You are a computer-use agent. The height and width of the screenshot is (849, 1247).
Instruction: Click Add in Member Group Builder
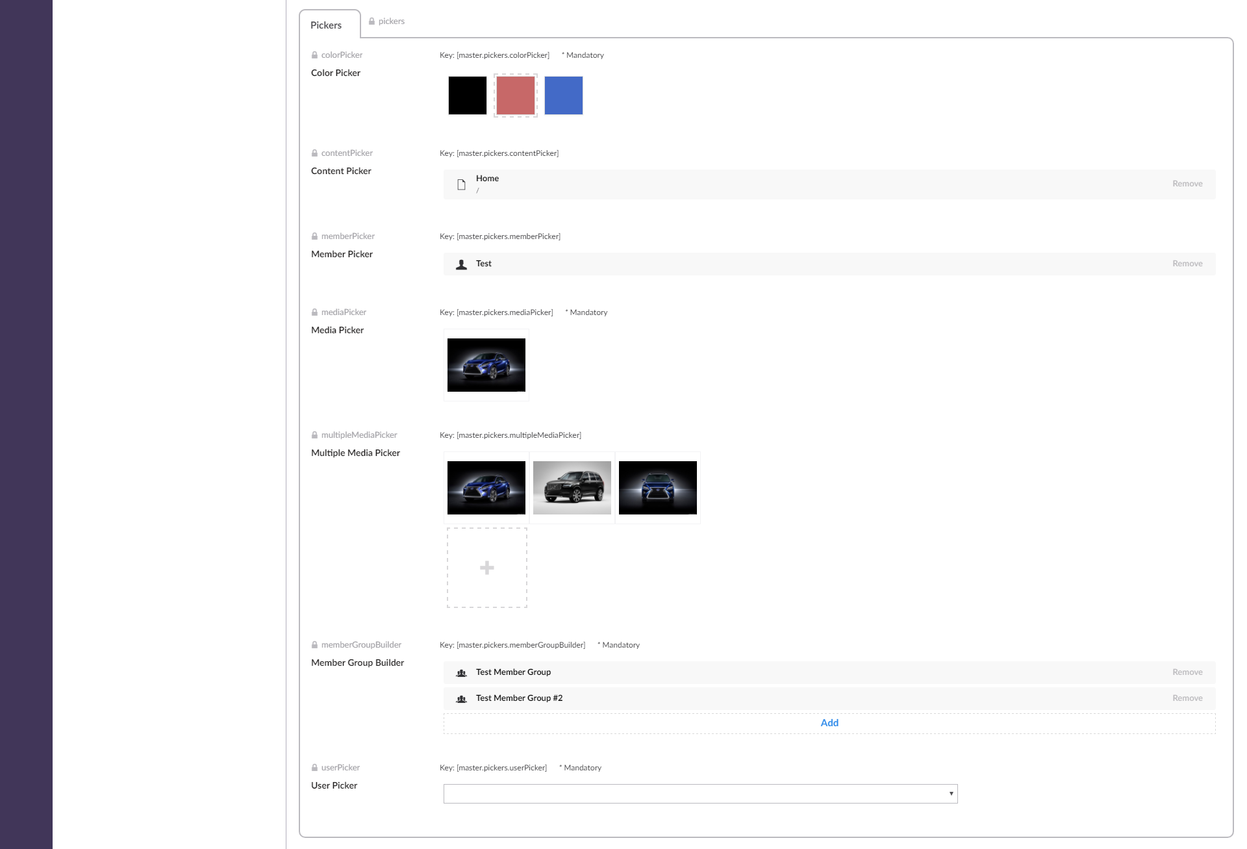tap(829, 723)
